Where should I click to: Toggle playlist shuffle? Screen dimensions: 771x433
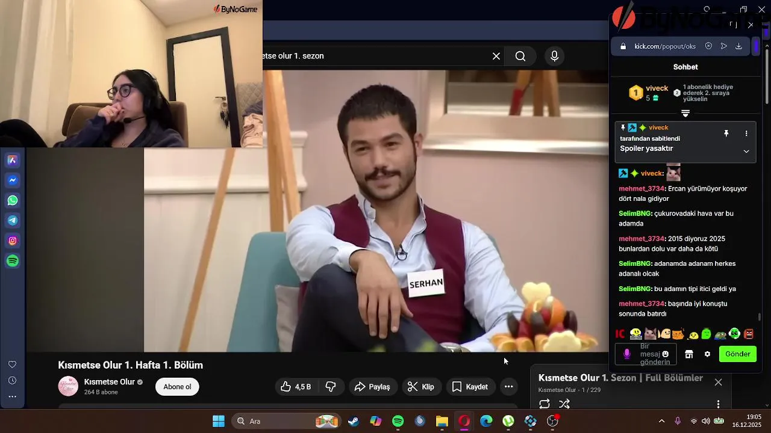[564, 404]
